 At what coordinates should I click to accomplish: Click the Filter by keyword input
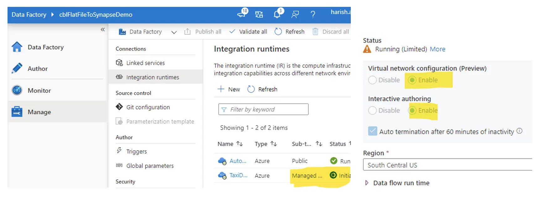(x=263, y=109)
